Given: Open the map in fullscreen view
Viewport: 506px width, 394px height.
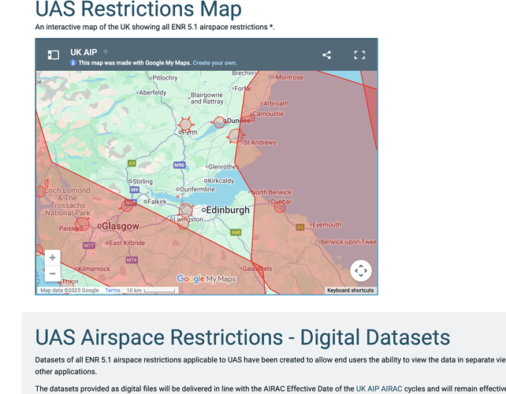Looking at the screenshot, I should pos(359,55).
